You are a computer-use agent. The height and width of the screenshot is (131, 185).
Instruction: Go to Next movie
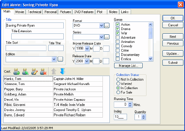(x=173, y=37)
